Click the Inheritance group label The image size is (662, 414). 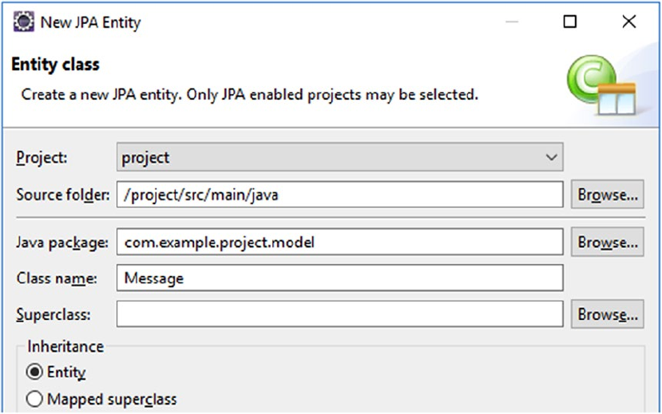(x=65, y=346)
